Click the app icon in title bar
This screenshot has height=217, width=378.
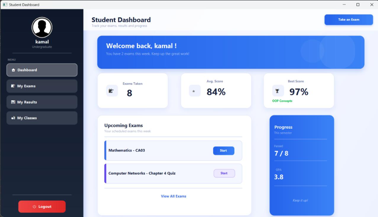5,5
